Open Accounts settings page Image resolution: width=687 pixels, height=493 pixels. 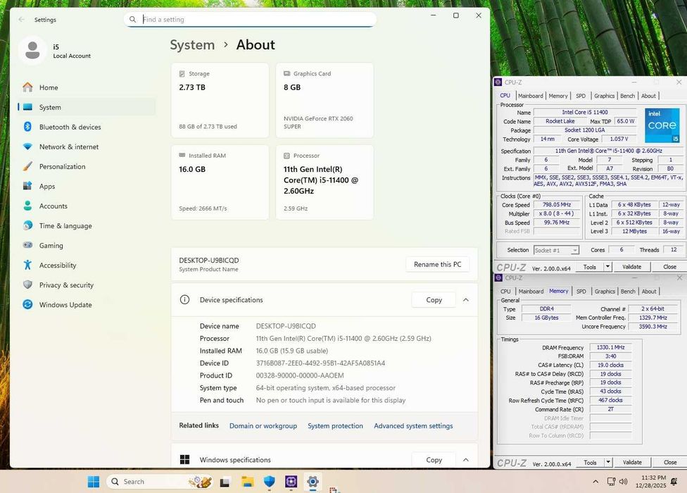(87, 206)
